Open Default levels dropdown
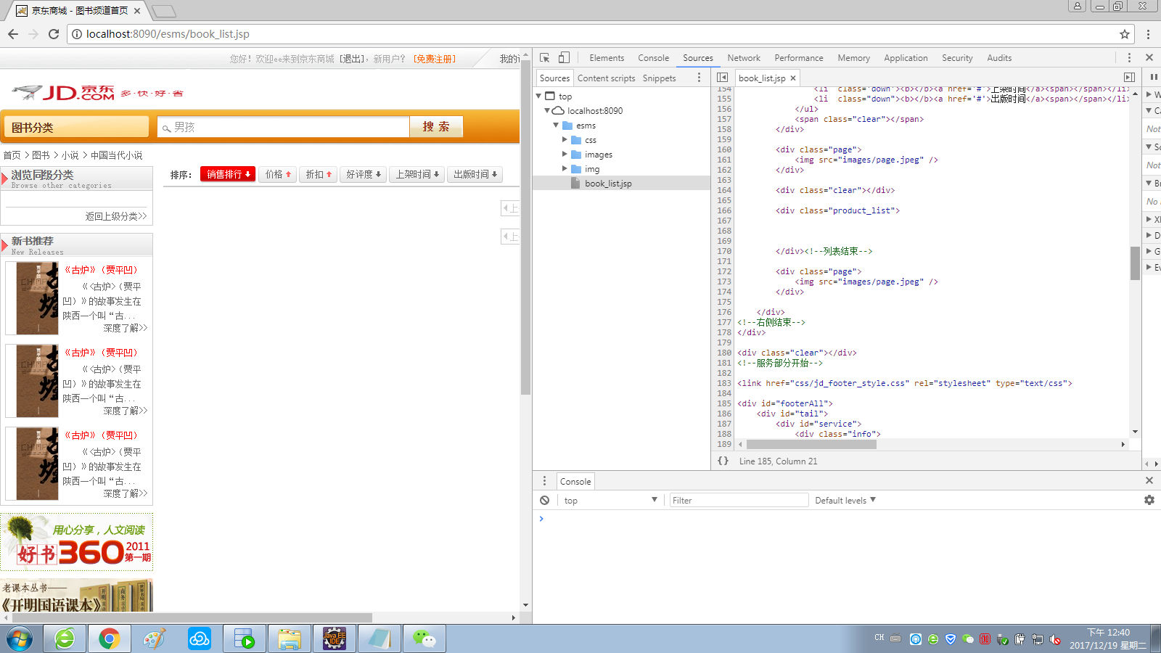The image size is (1161, 653). [x=845, y=500]
